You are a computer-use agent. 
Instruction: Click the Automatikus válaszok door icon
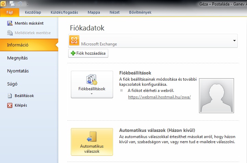pyautogui.click(x=91, y=137)
